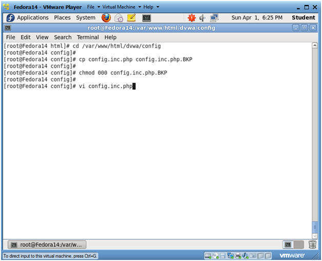This screenshot has height=261, width=322.
Task: Close the terminal window
Action: click(x=313, y=28)
